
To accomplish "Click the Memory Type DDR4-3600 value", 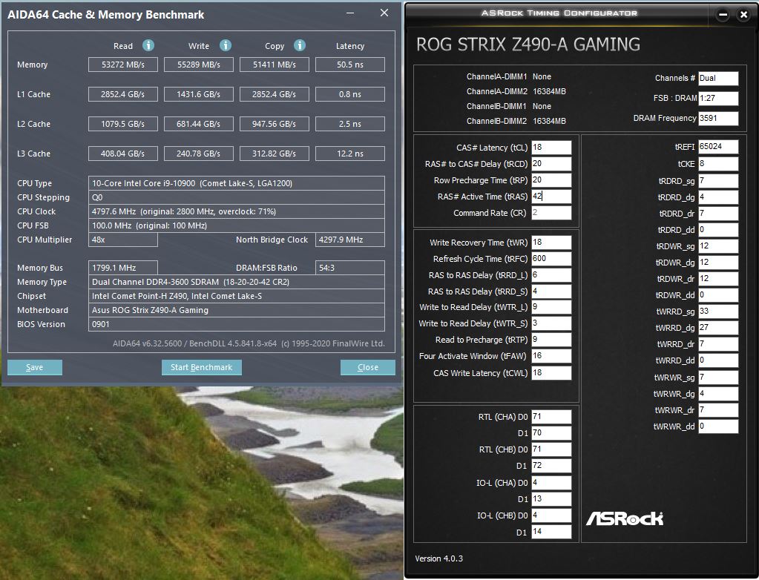I will click(x=237, y=282).
